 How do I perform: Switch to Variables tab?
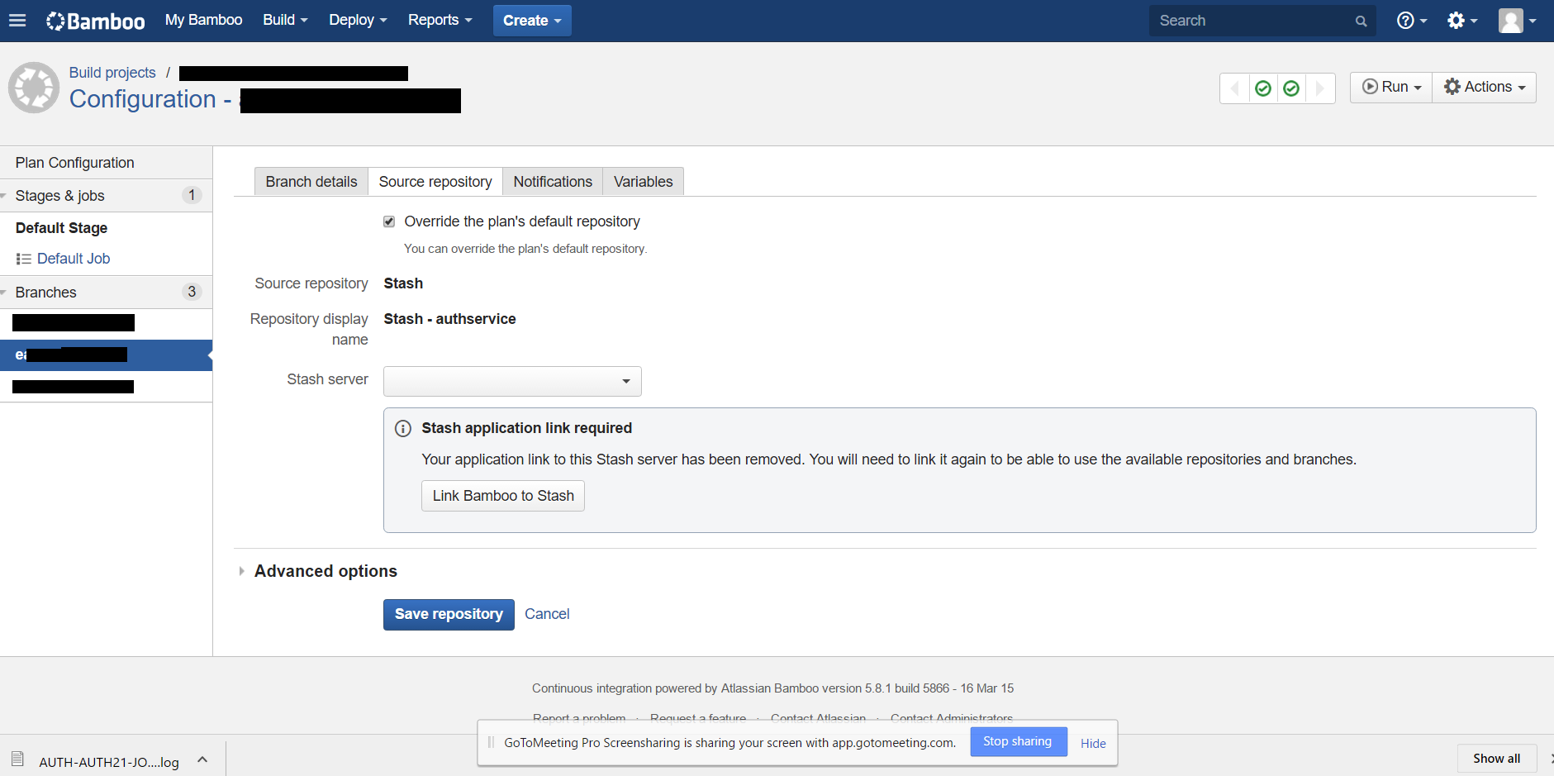pyautogui.click(x=643, y=182)
